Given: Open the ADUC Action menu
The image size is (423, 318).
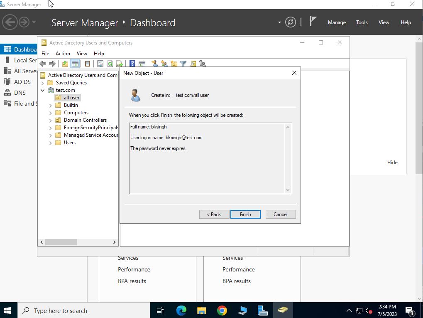Looking at the screenshot, I should [63, 54].
